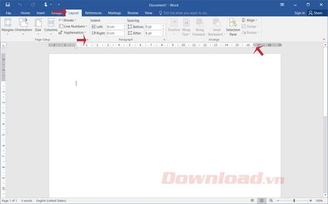
Task: Open the Hyphenation dropdown
Action: [x=72, y=33]
